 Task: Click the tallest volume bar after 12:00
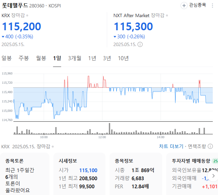click(110, 128)
